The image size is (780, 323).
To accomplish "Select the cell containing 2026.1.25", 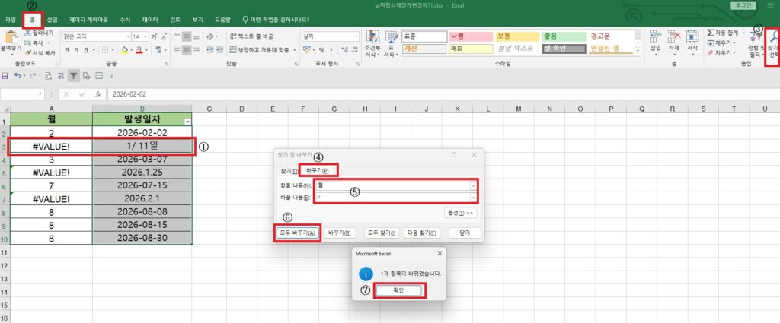I will (x=142, y=173).
